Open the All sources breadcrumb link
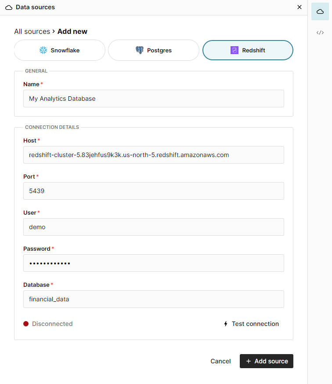Viewport: 332px width, 384px height. tap(32, 31)
